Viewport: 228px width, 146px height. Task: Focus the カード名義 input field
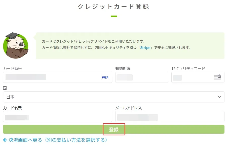pos(58,116)
